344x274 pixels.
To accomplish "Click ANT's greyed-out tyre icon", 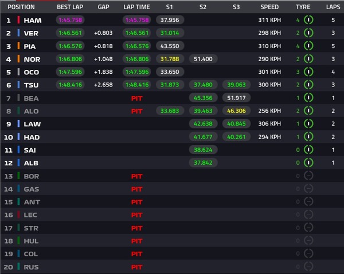I will (308, 201).
